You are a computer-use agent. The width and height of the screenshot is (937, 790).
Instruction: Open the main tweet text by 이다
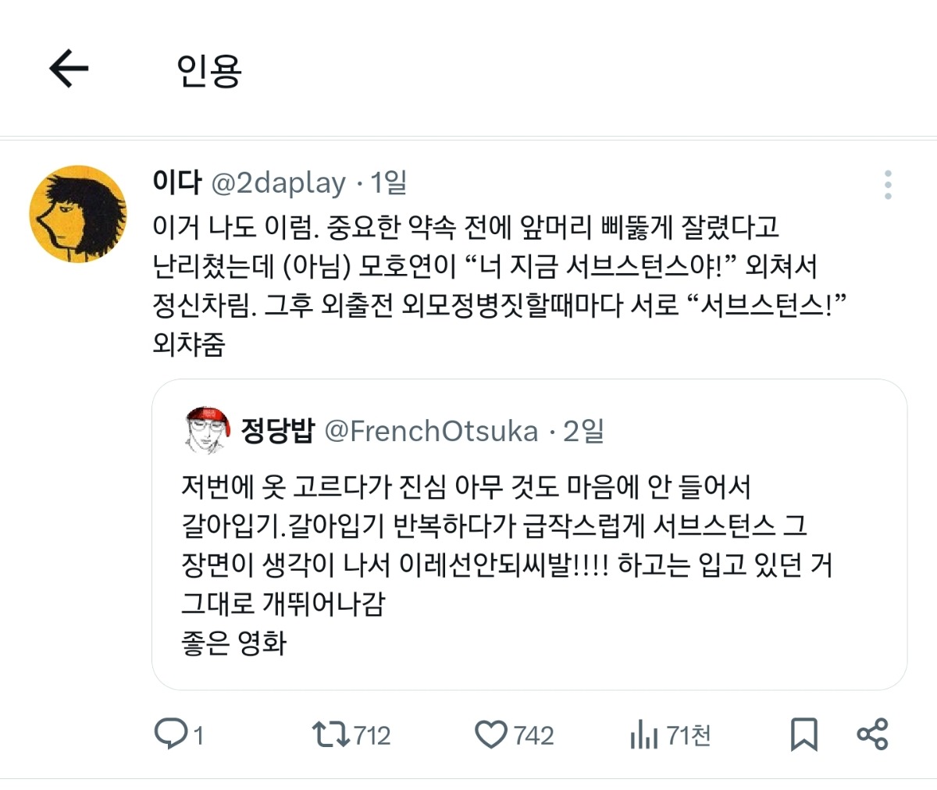(484, 285)
